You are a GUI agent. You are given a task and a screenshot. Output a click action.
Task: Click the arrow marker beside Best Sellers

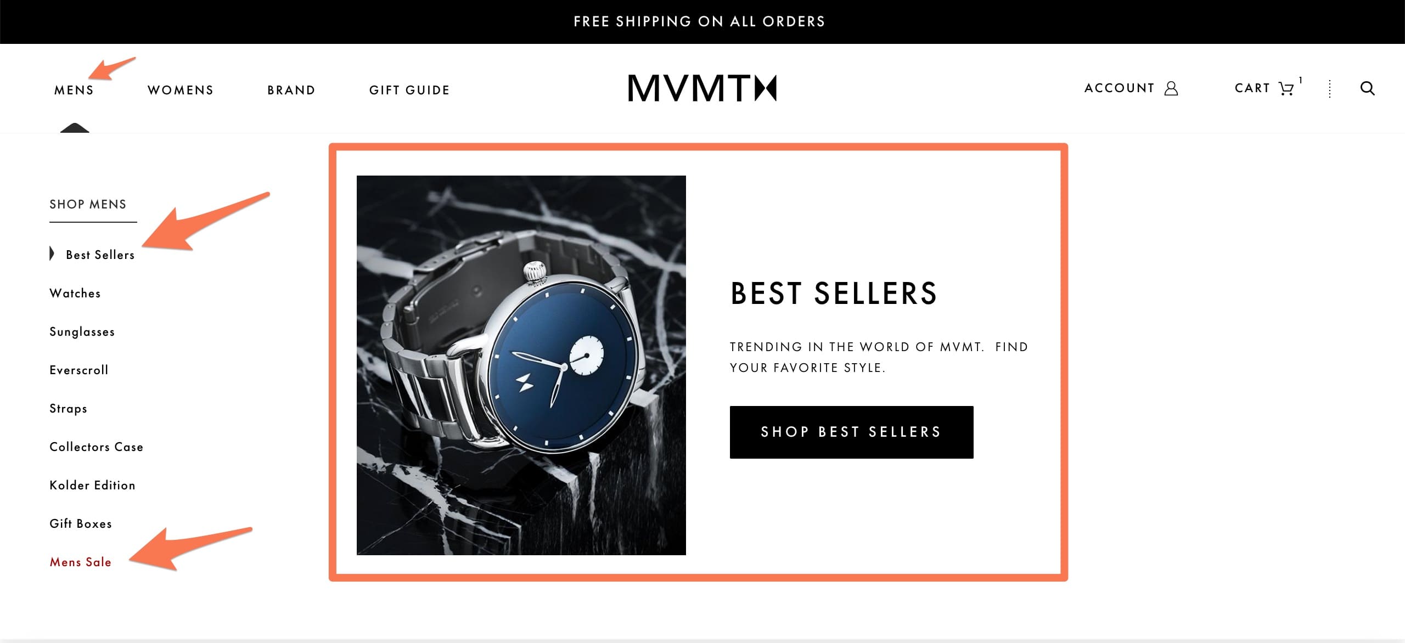coord(52,253)
